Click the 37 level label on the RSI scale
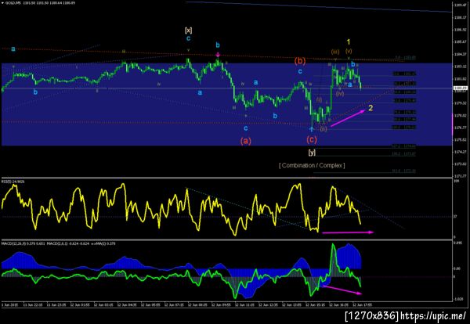This screenshot has height=324, width=470. (x=455, y=217)
